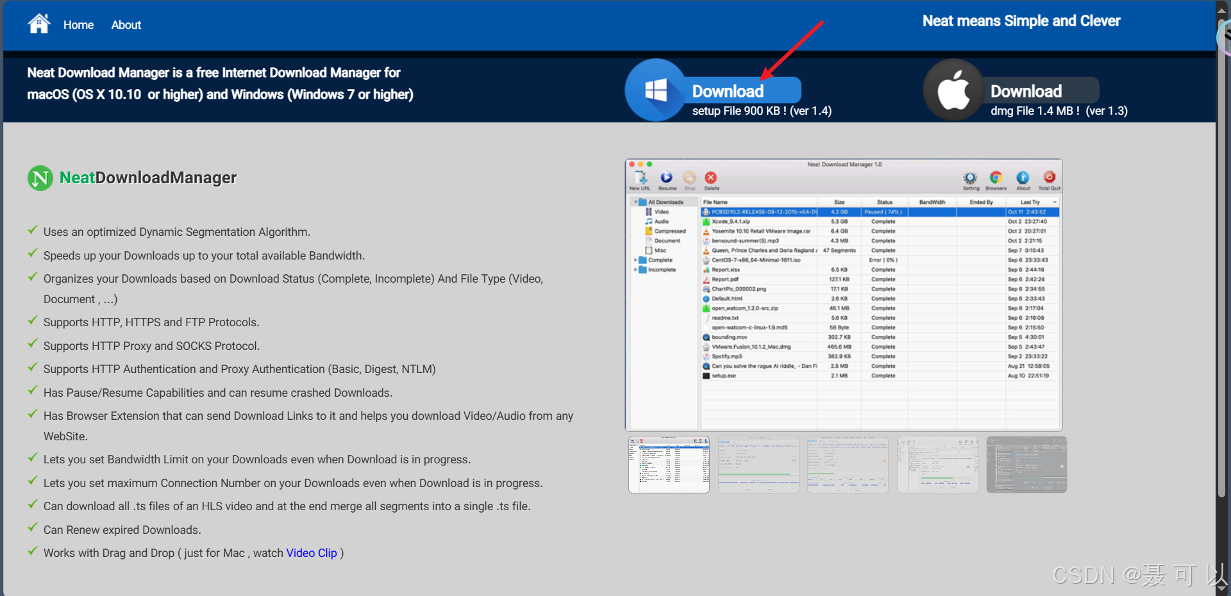Click the 'Can Renew expired Downloads.' feature line
This screenshot has height=596, width=1231.
[x=122, y=530]
